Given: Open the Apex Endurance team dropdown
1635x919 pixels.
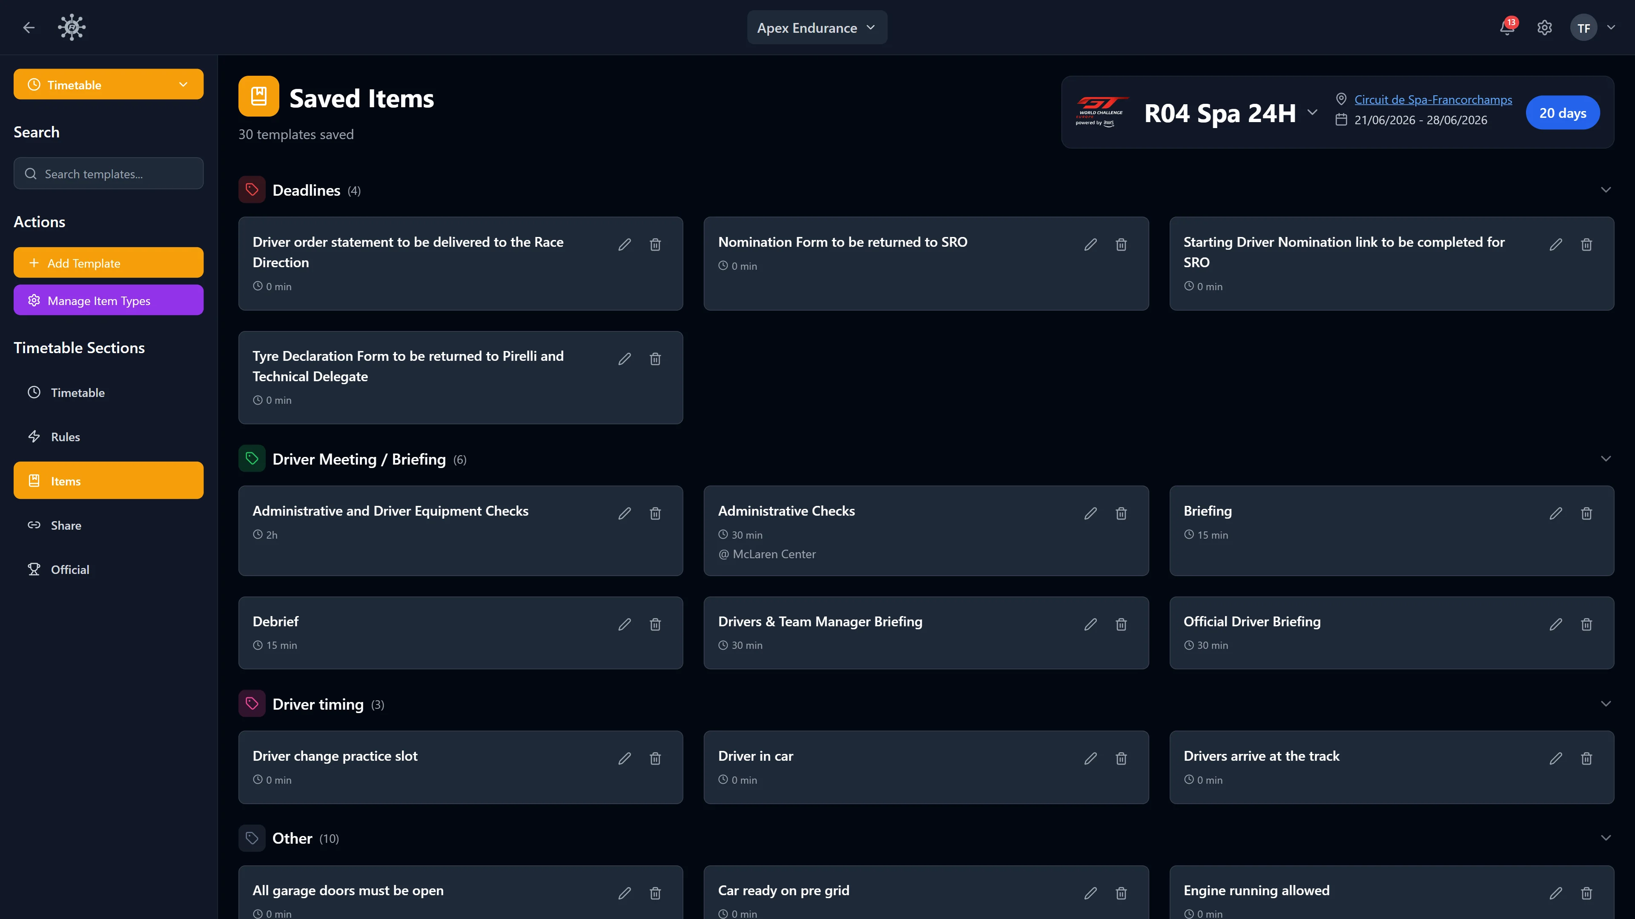Looking at the screenshot, I should click(817, 28).
